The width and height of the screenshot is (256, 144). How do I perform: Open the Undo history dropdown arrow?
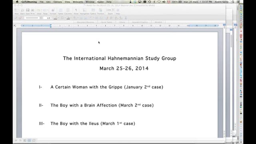pyautogui.click(x=41, y=10)
